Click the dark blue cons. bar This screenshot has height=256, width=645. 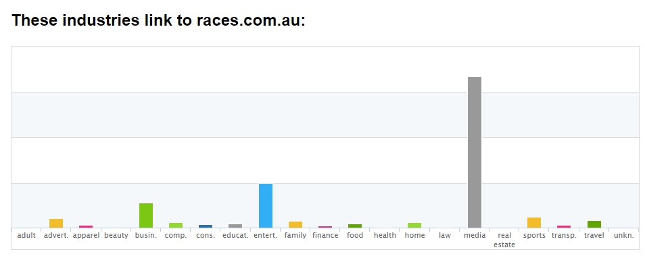click(206, 226)
